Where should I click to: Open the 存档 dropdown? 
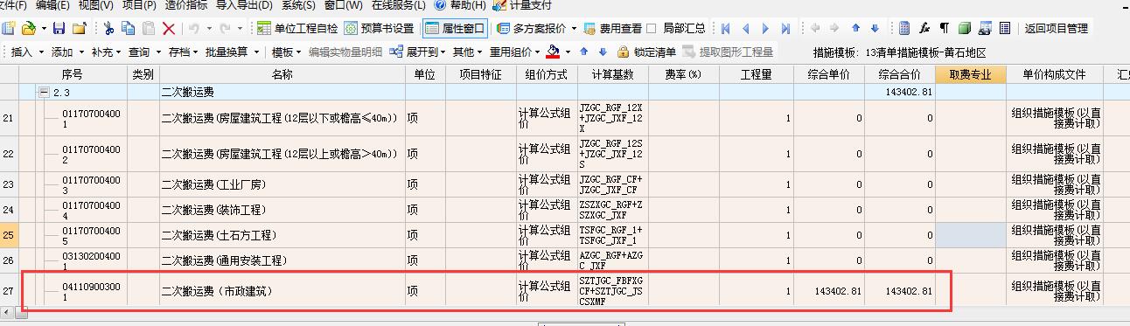[x=183, y=52]
